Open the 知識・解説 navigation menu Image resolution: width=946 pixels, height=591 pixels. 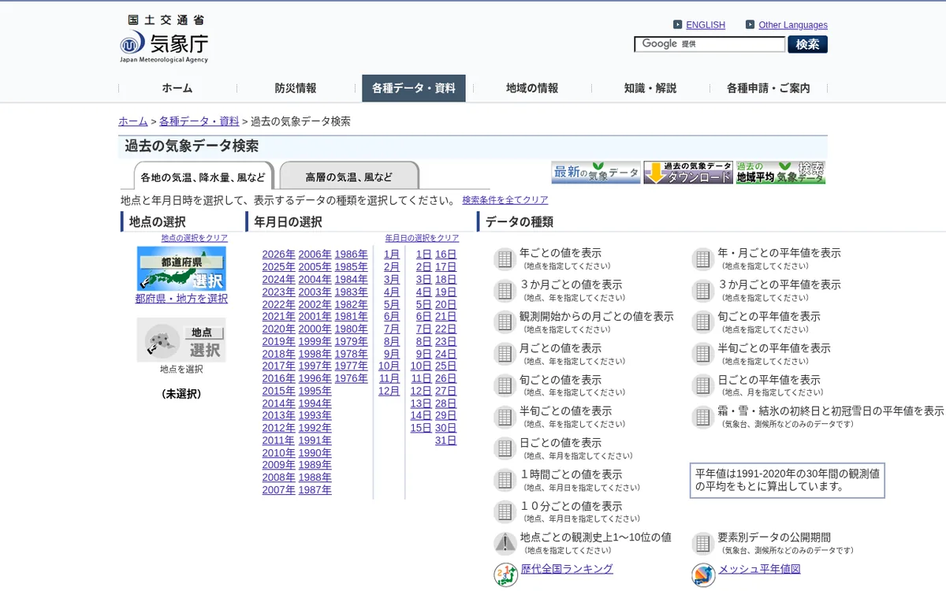pos(650,88)
